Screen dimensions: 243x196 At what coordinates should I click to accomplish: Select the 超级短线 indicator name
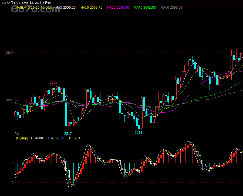(22, 138)
